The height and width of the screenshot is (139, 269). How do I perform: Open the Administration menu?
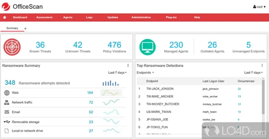click(141, 17)
